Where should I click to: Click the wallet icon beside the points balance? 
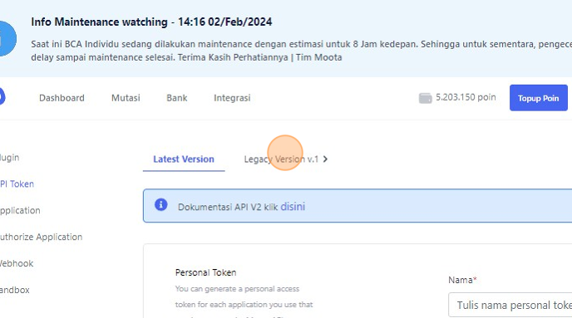pyautogui.click(x=425, y=98)
